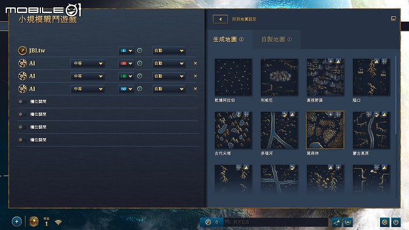Viewport: 409px width, 230px height.
Task: Click the back arrow button
Action: [220, 19]
